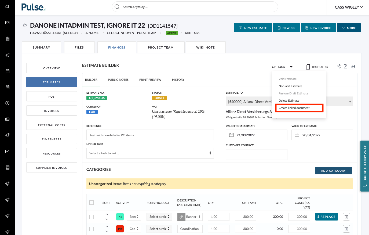The height and width of the screenshot is (235, 369).
Task: Mark project as favorite with star icon
Action: coord(25,25)
